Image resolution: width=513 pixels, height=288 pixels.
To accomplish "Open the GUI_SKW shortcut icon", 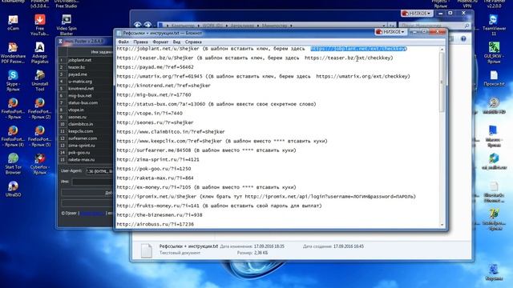I will [494, 53].
